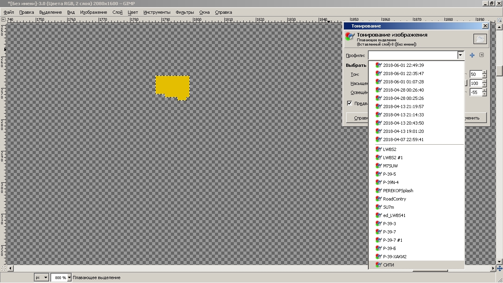
Task: Click the Справка button in Тонирование dialog
Action: click(357, 118)
